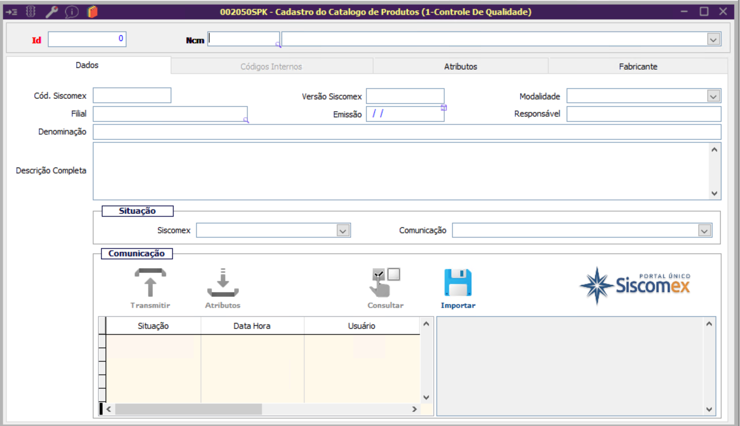
Task: Maximize the Cadastro do Catalogo window
Action: (704, 11)
